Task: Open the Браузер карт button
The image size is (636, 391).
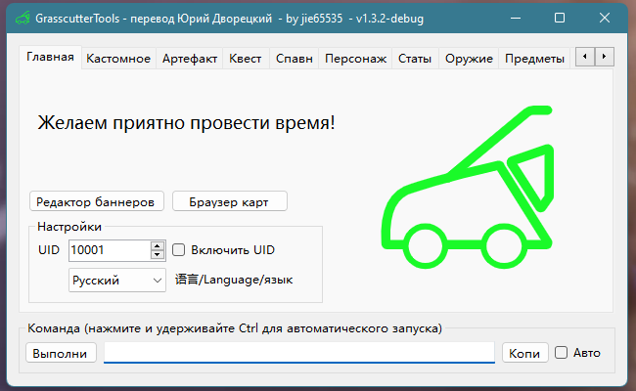Action: pyautogui.click(x=229, y=201)
